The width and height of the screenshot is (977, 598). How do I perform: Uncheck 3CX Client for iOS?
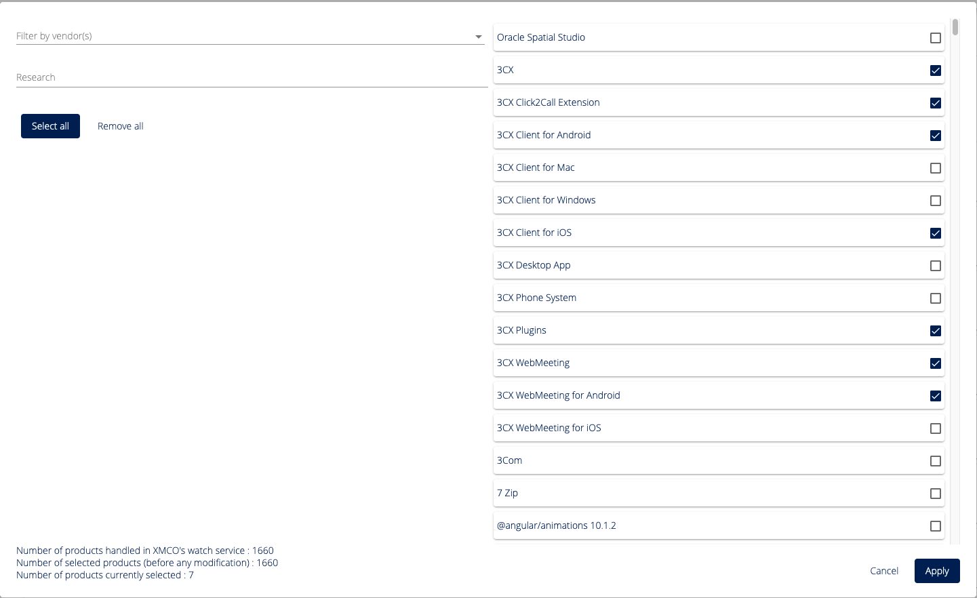click(x=936, y=233)
